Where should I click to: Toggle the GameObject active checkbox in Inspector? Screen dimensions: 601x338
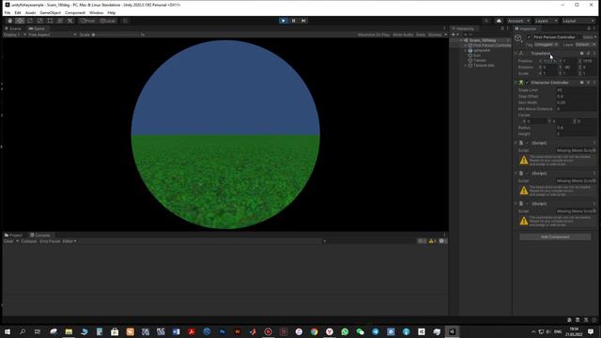[529, 38]
